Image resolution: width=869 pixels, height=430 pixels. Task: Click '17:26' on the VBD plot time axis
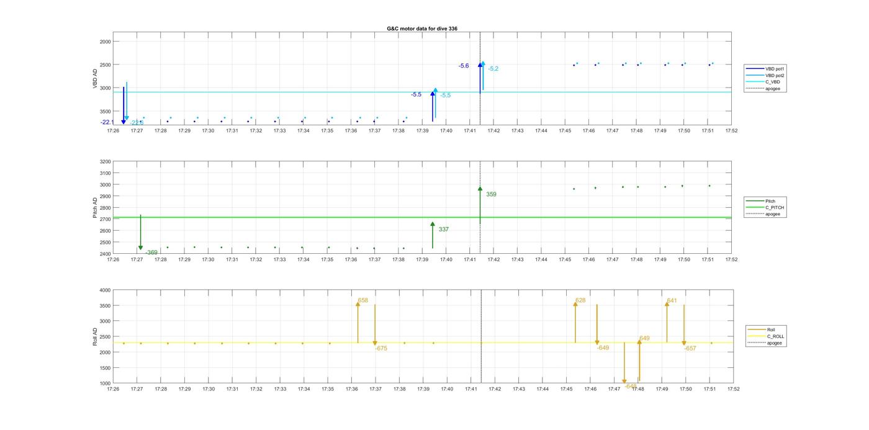click(113, 131)
